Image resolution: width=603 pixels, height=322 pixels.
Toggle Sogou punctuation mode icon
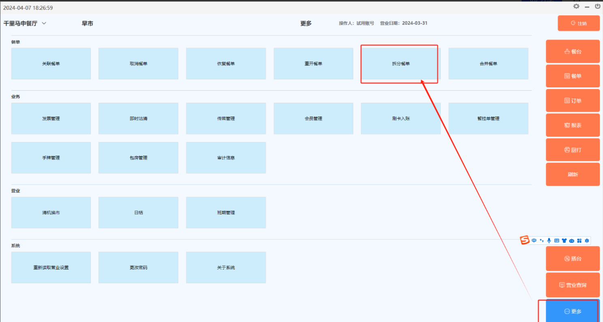coord(542,241)
